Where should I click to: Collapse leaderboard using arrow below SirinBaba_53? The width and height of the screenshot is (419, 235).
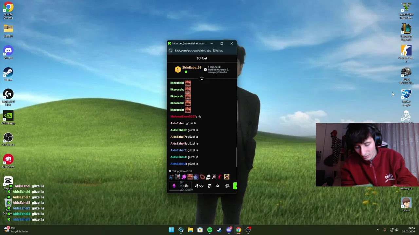[x=202, y=78]
